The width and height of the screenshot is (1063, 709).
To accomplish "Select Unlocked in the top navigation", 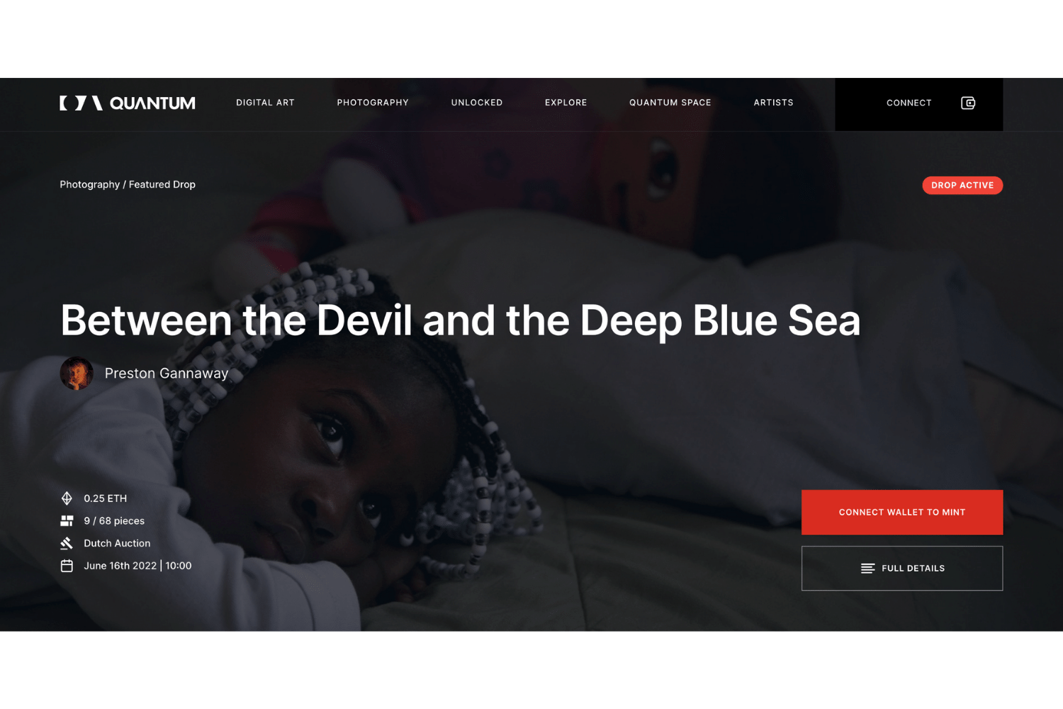I will click(x=477, y=103).
